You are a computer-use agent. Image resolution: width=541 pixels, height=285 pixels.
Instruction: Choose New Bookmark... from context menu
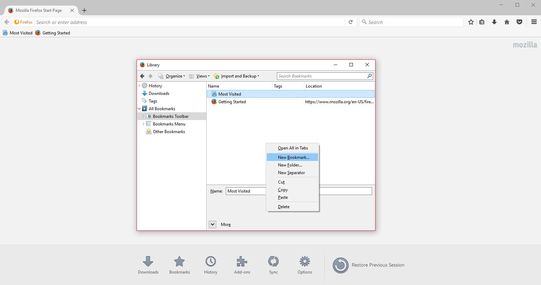pos(293,157)
